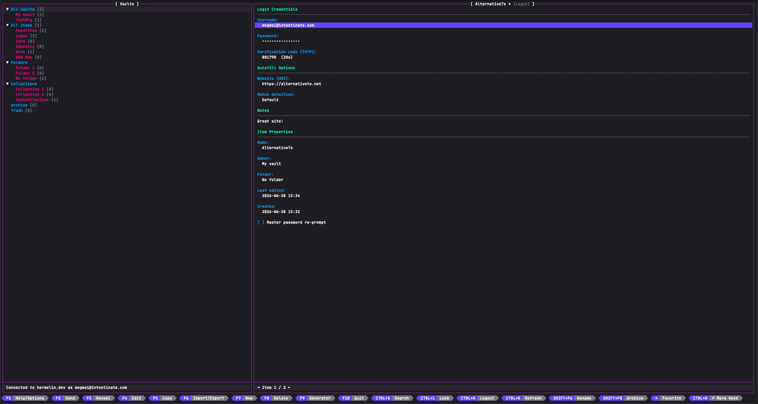
Task: Select Last edited 2026-06-28 15:34
Action: (x=281, y=196)
